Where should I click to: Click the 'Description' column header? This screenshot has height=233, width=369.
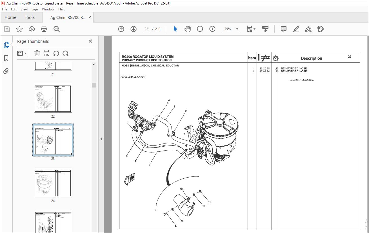click(x=311, y=58)
